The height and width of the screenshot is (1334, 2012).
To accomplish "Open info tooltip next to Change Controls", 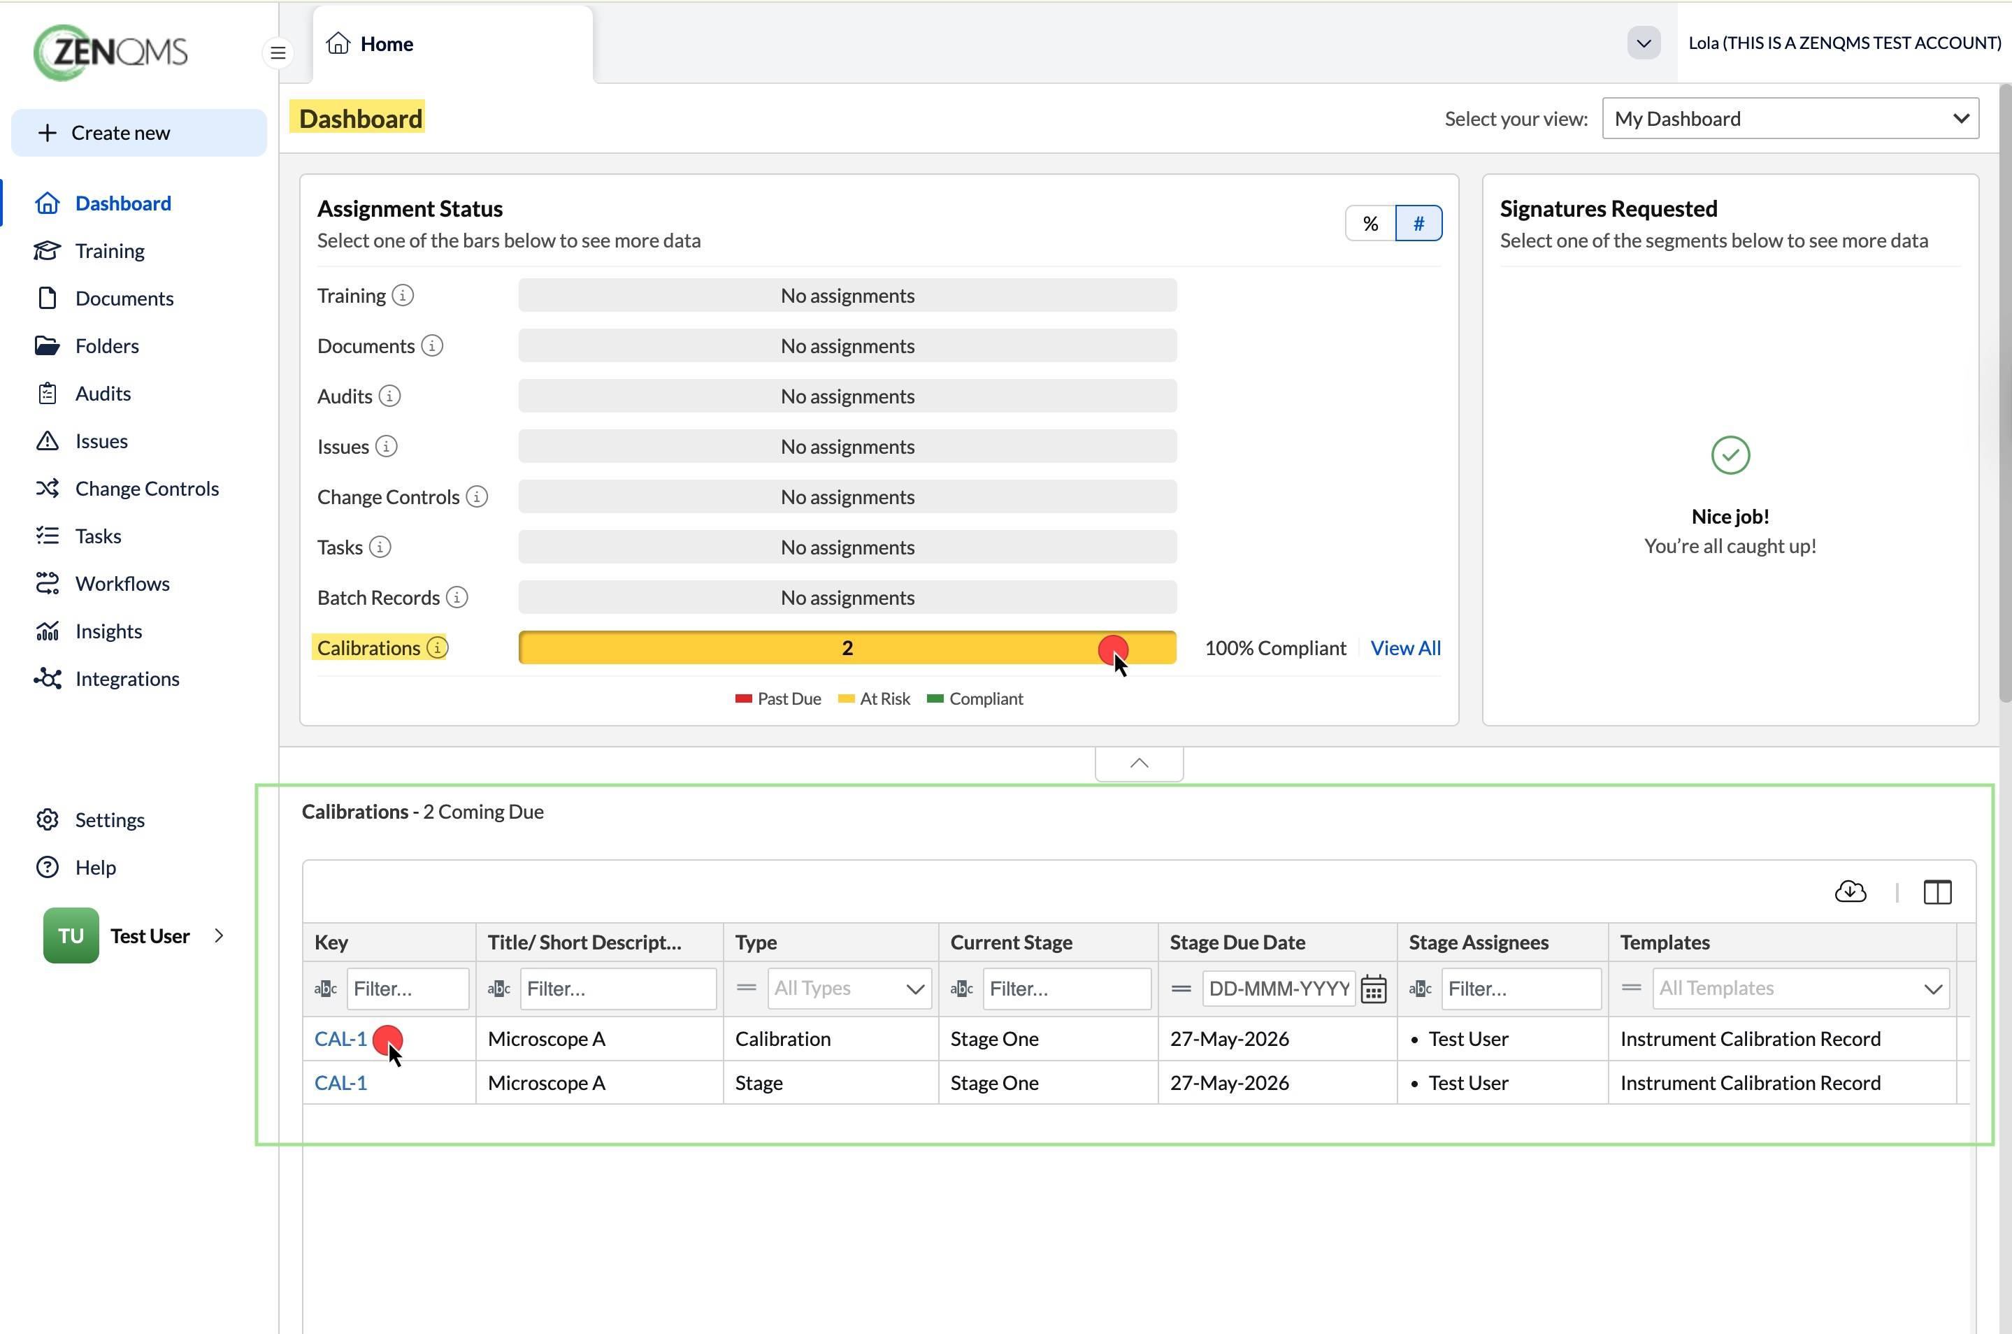I will (x=477, y=496).
